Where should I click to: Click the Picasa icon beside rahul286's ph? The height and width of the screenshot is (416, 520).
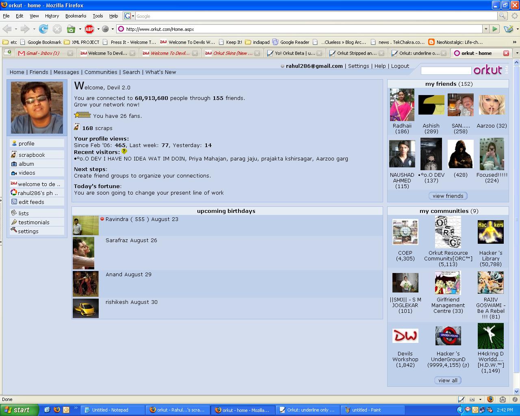coord(14,193)
